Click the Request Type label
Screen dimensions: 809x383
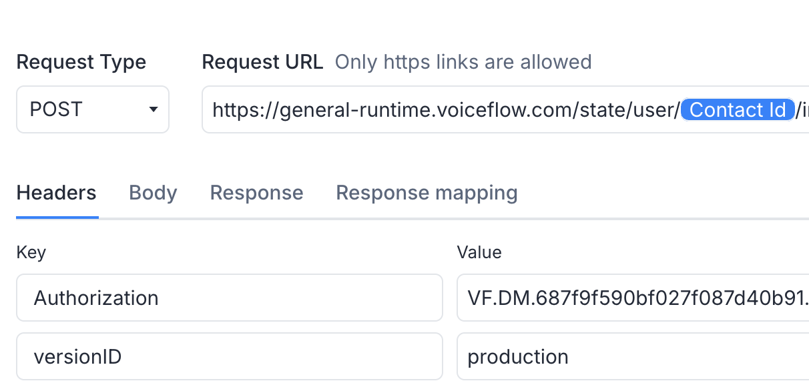pos(81,62)
